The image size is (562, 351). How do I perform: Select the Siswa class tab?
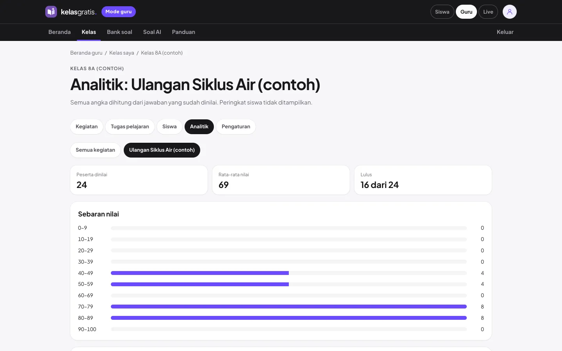pos(169,127)
